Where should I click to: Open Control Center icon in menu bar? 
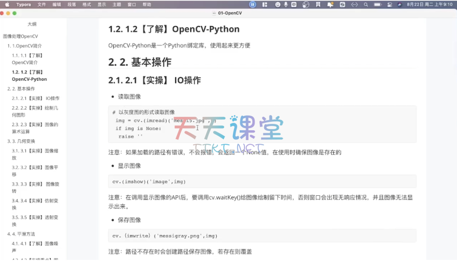pos(389,4)
